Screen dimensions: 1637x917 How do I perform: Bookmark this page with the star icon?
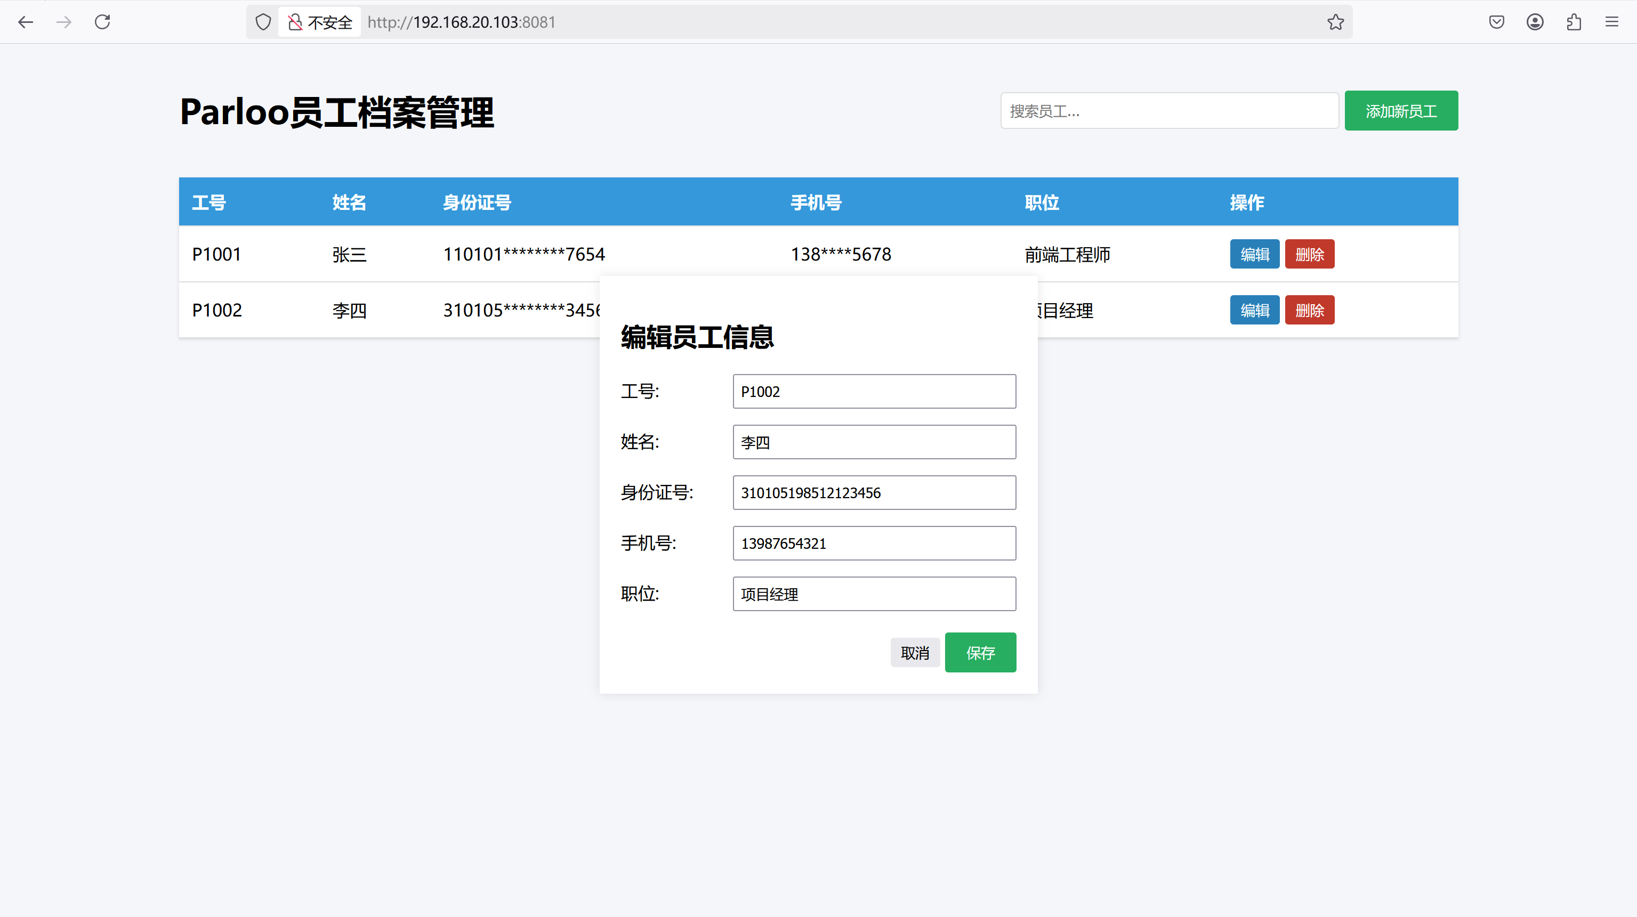click(1335, 22)
